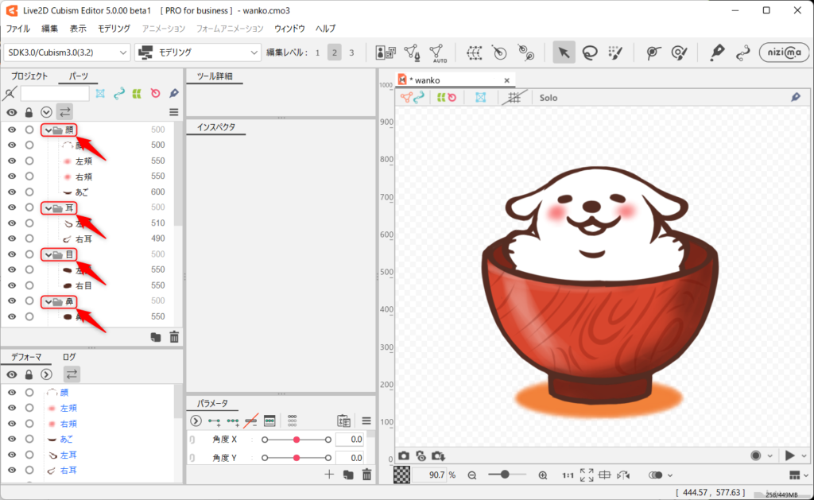Click the automatic mesh generator AUTO icon
The width and height of the screenshot is (814, 500).
[439, 52]
